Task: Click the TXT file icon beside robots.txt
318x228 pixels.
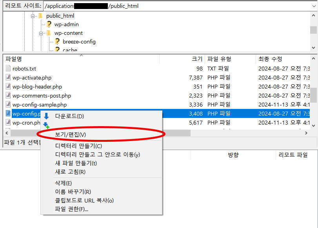Action: tap(8, 68)
